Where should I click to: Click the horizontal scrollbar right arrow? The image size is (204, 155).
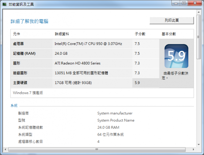click(x=193, y=149)
